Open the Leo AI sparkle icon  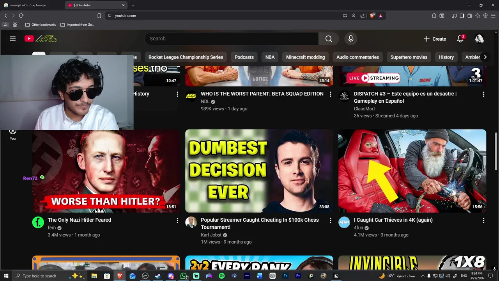point(478,16)
